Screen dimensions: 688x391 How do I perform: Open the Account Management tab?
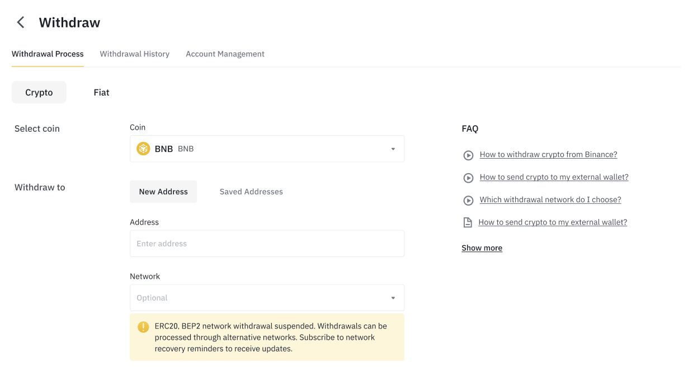coord(225,54)
